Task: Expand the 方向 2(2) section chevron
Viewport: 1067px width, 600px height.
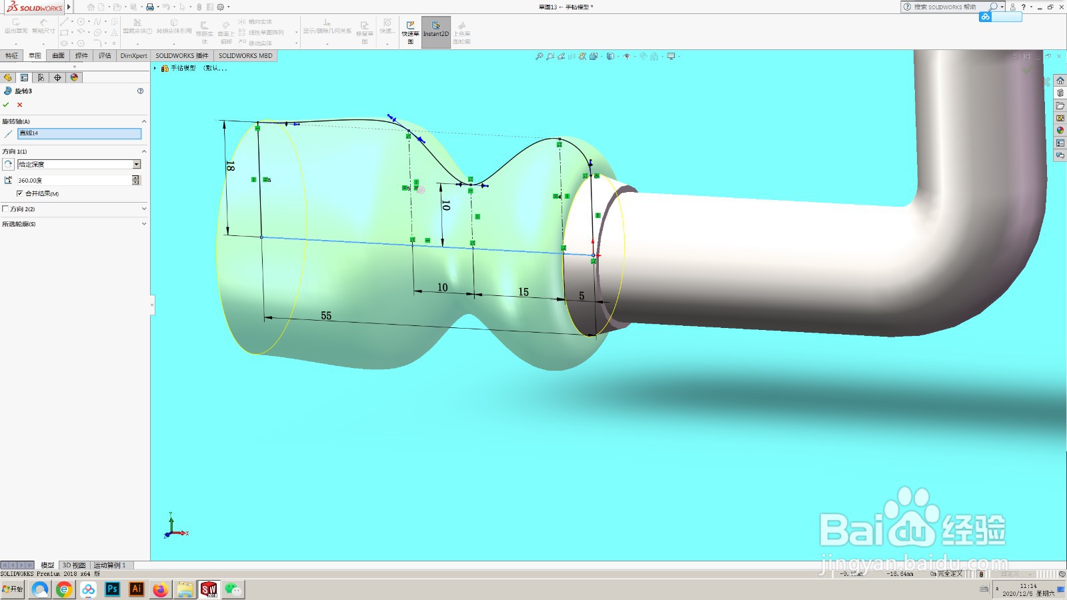Action: (144, 209)
